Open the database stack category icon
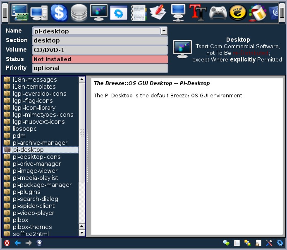The width and height of the screenshot is (287, 250). coord(79,12)
